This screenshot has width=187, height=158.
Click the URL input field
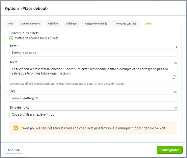coord(93,98)
